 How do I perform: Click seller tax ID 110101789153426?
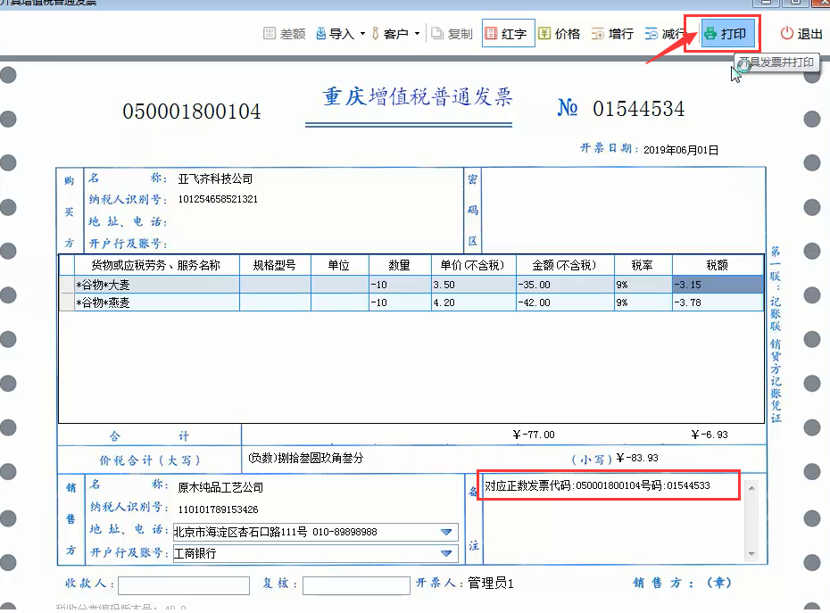tap(218, 509)
